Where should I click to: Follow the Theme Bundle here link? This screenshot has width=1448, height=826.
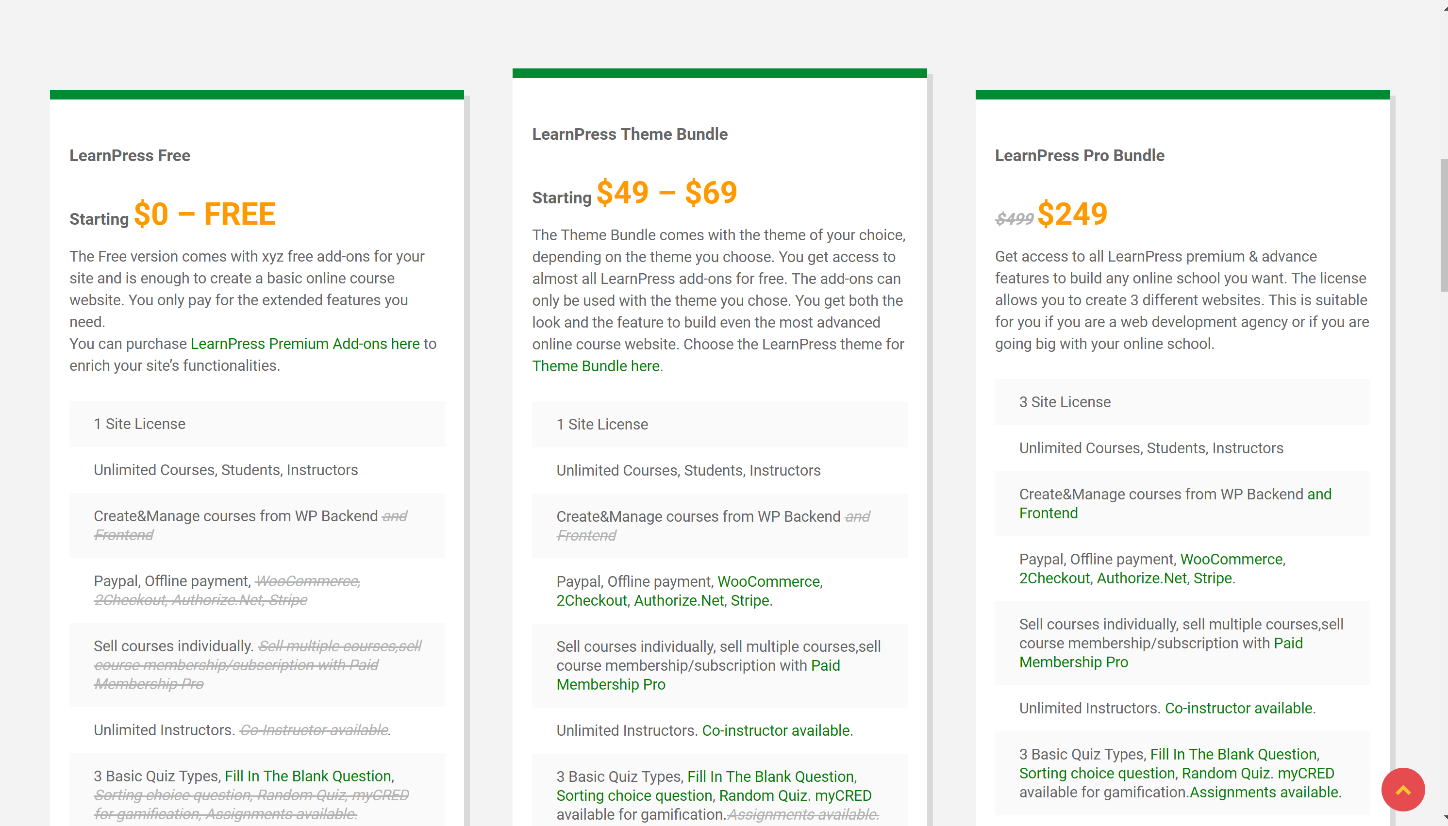595,366
